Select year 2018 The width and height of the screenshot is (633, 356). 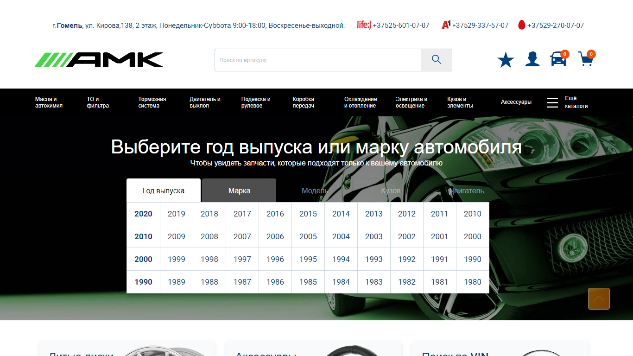(209, 214)
